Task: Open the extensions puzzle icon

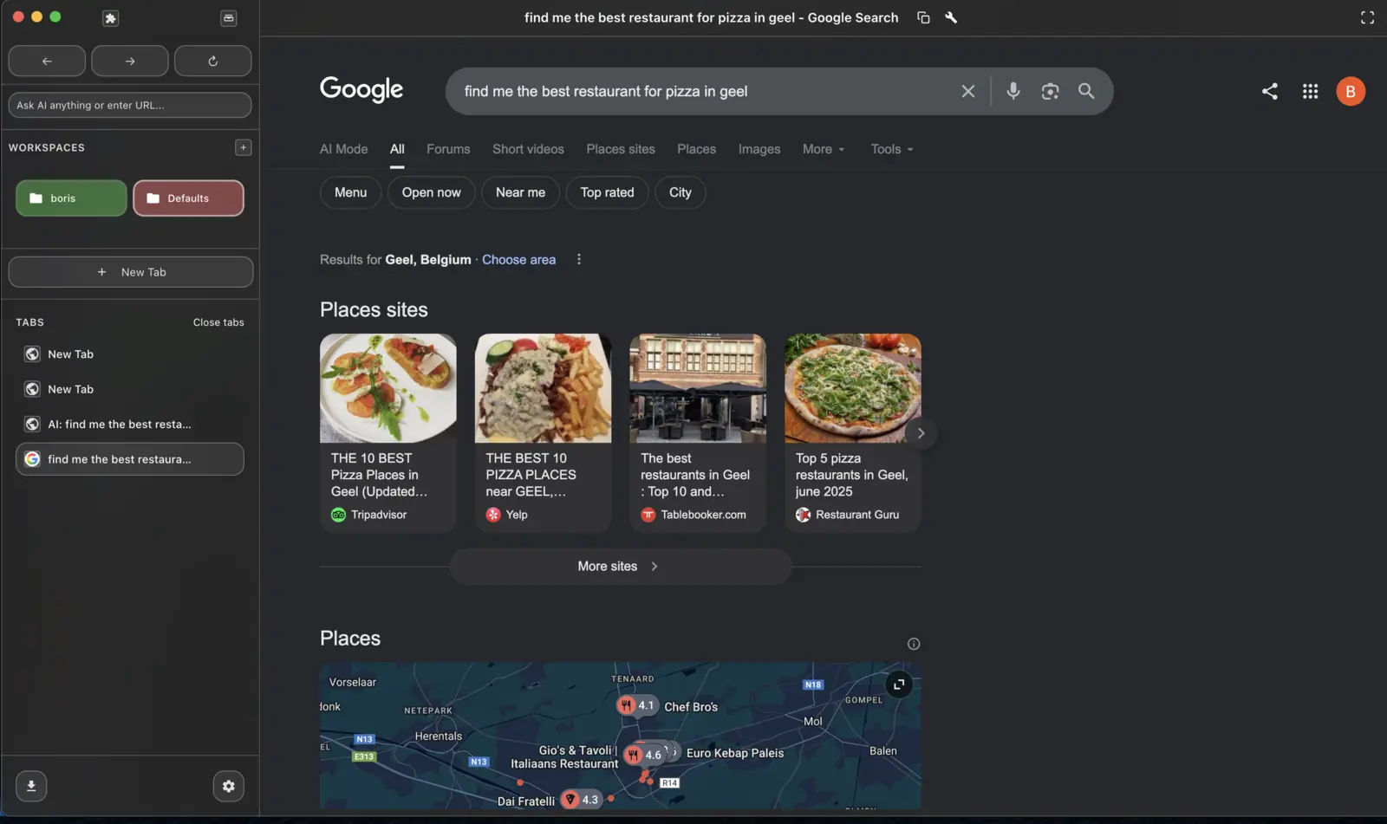Action: tap(110, 18)
